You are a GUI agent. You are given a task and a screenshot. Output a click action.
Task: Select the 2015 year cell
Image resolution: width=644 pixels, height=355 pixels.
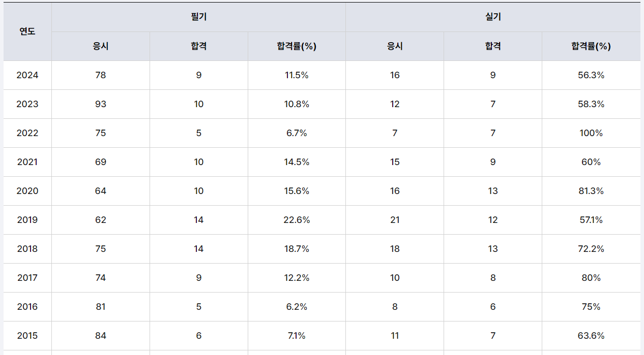click(x=27, y=336)
